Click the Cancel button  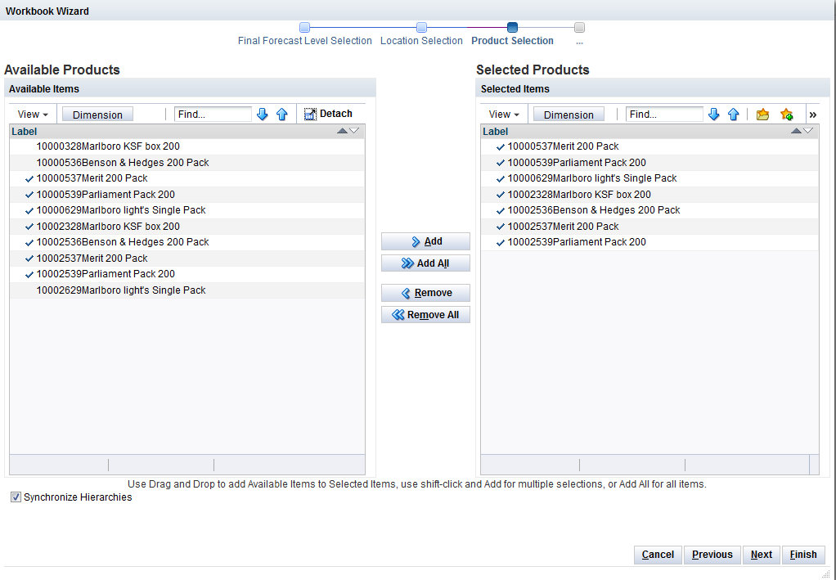pyautogui.click(x=658, y=555)
